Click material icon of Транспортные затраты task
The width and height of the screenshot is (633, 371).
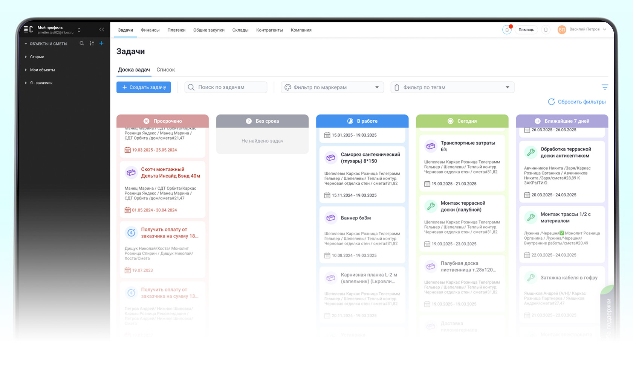431,146
